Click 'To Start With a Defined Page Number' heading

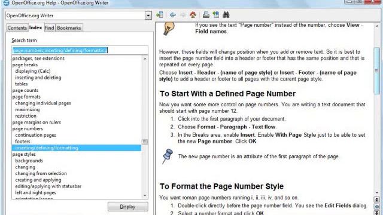pos(227,94)
